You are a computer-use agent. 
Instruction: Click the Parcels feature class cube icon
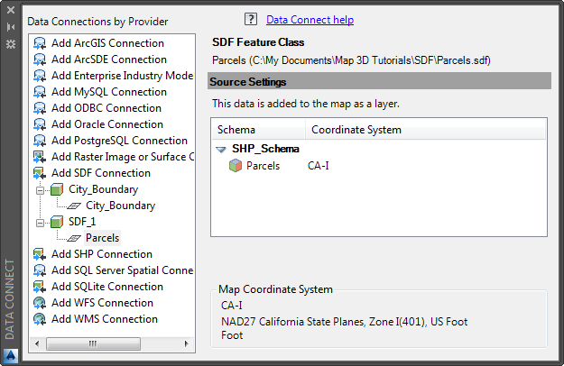(236, 166)
